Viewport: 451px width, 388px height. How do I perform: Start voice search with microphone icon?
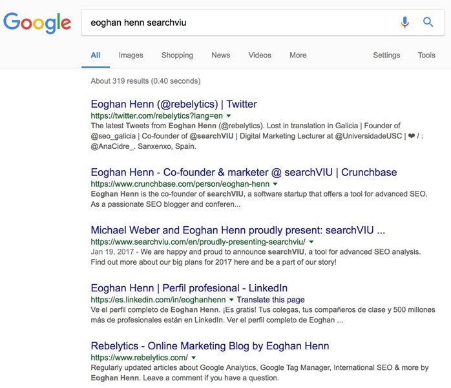[404, 22]
